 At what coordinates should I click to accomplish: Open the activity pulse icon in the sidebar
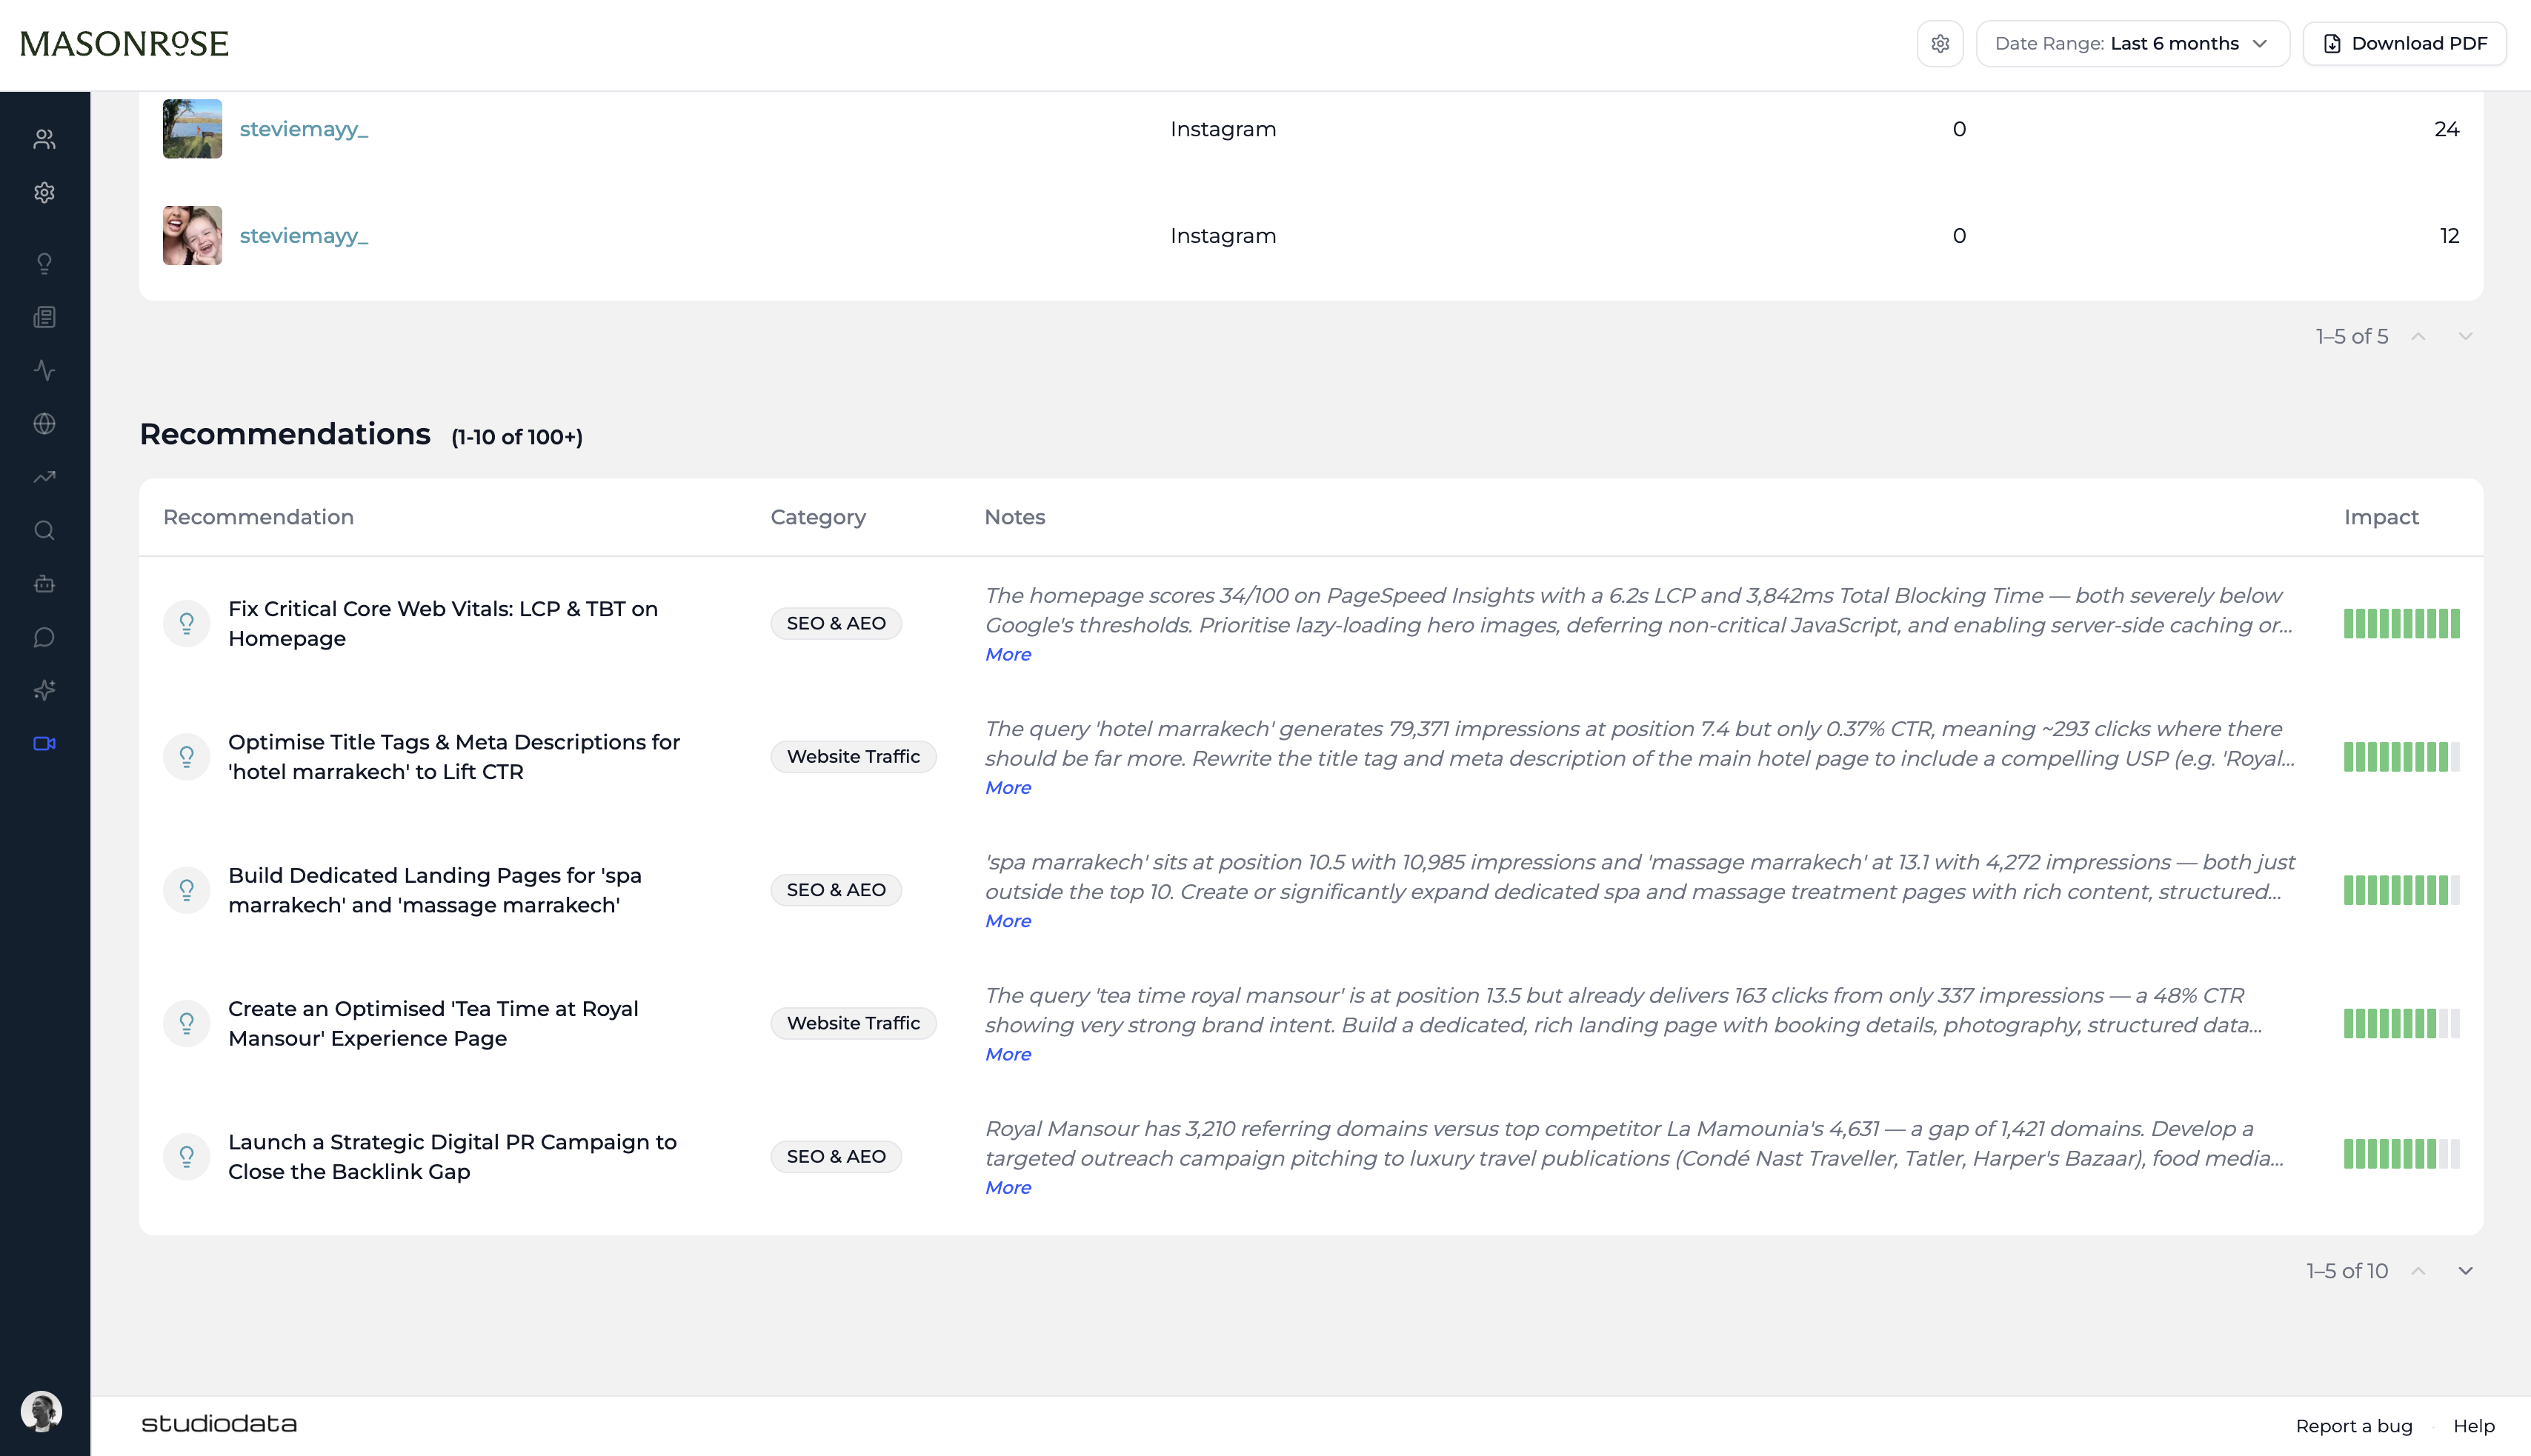(44, 370)
